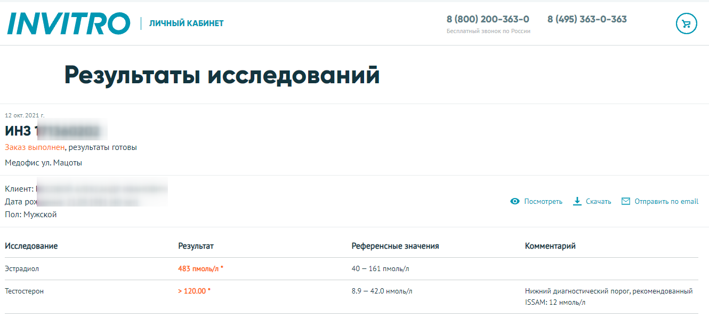Select the highlighted 483 пмоль/л result
This screenshot has height=317, width=709.
coord(200,269)
